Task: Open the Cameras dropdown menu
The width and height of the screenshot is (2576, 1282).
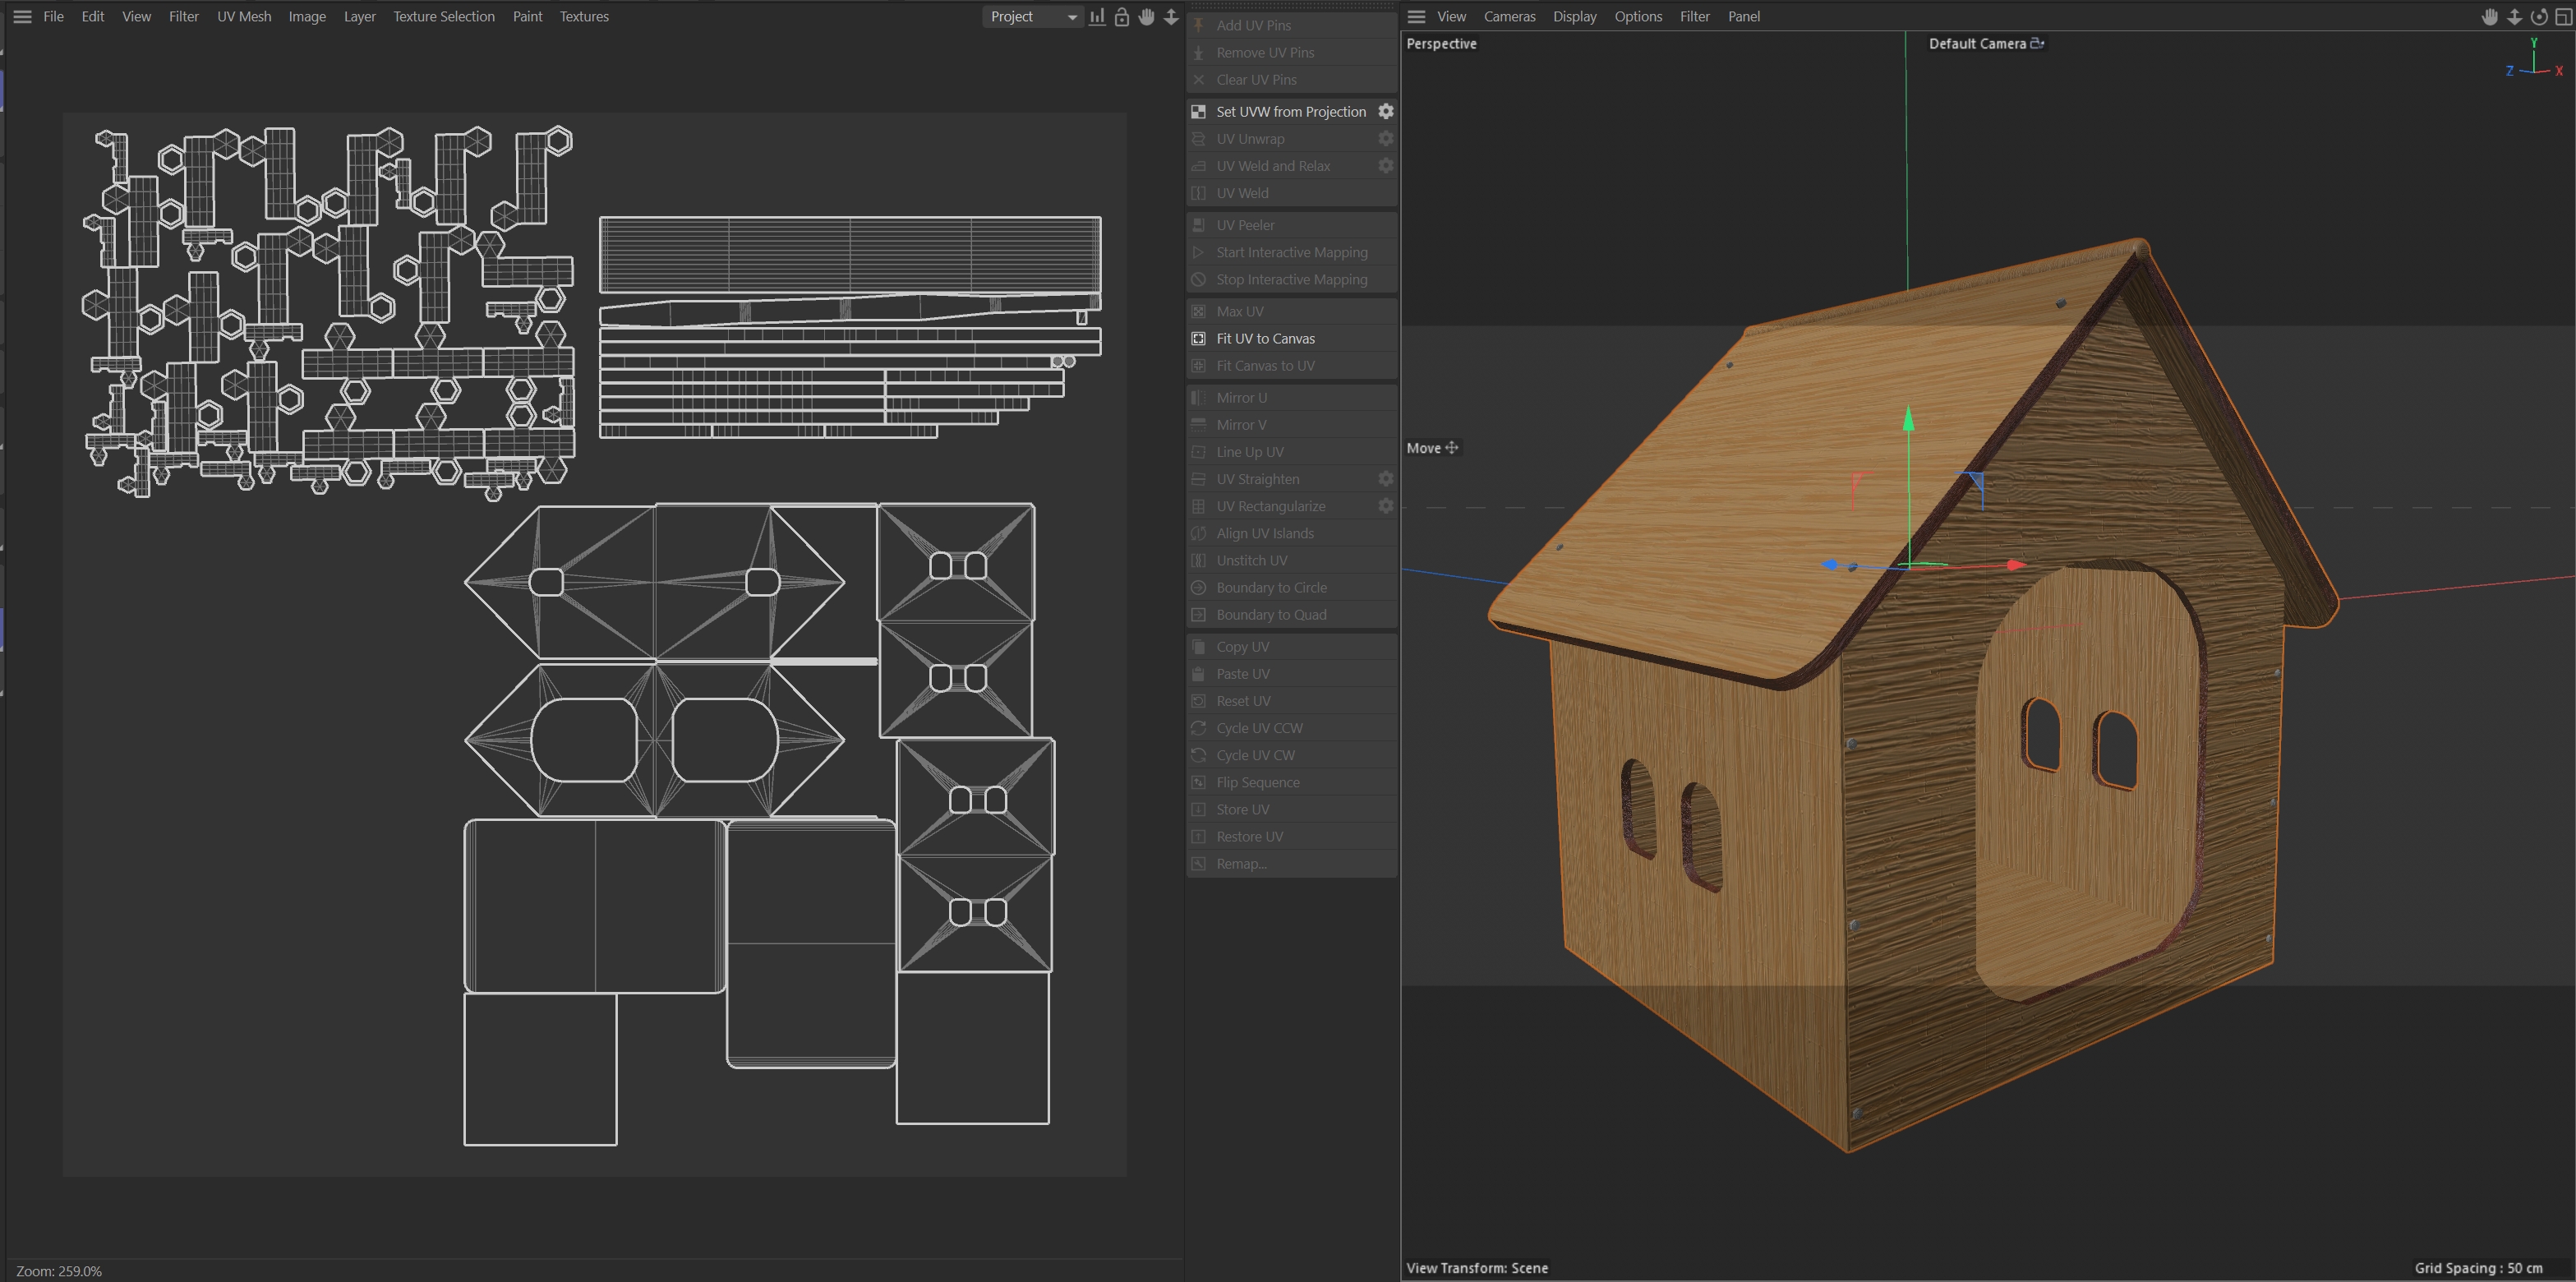Action: (x=1509, y=16)
